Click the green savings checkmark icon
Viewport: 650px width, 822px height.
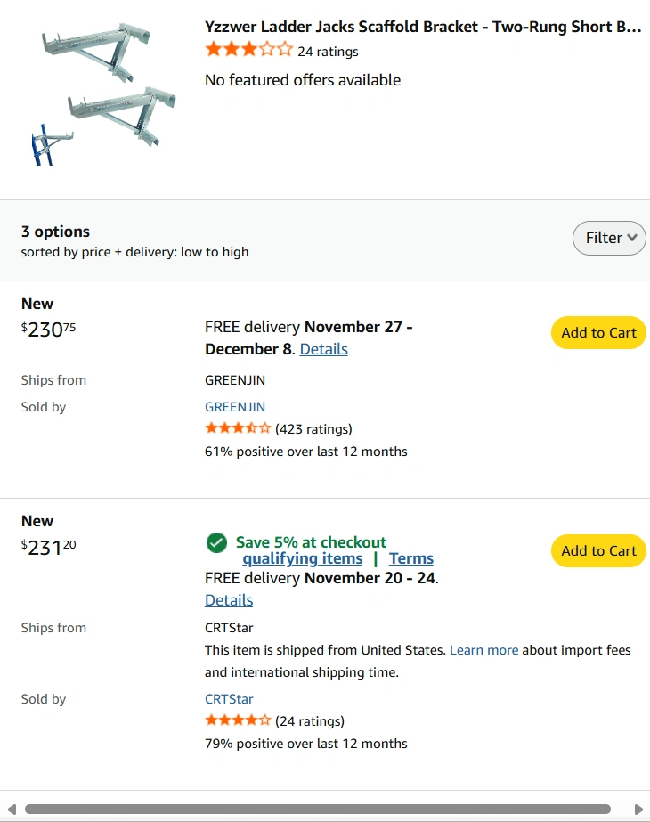tap(216, 542)
